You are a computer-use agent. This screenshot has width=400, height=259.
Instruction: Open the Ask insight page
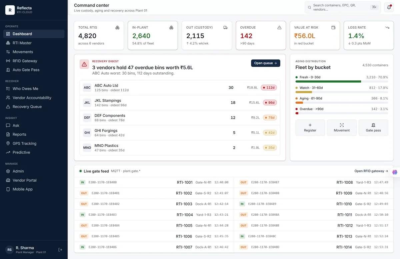click(34, 125)
